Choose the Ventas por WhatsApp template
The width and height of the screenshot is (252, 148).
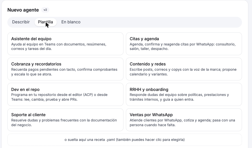(x=184, y=120)
